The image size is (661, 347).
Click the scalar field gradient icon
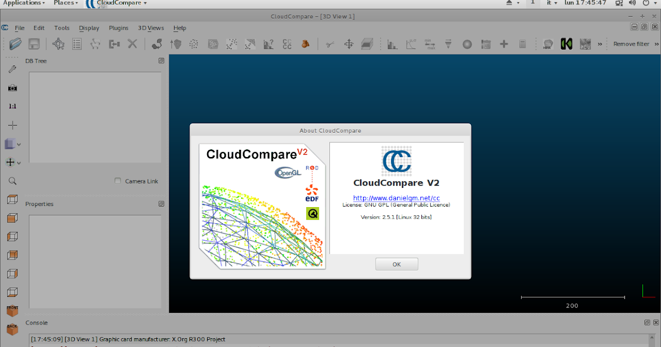pos(448,44)
